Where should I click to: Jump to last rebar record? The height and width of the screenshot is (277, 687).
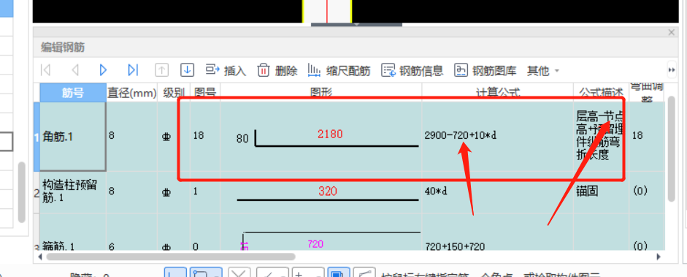tap(133, 70)
